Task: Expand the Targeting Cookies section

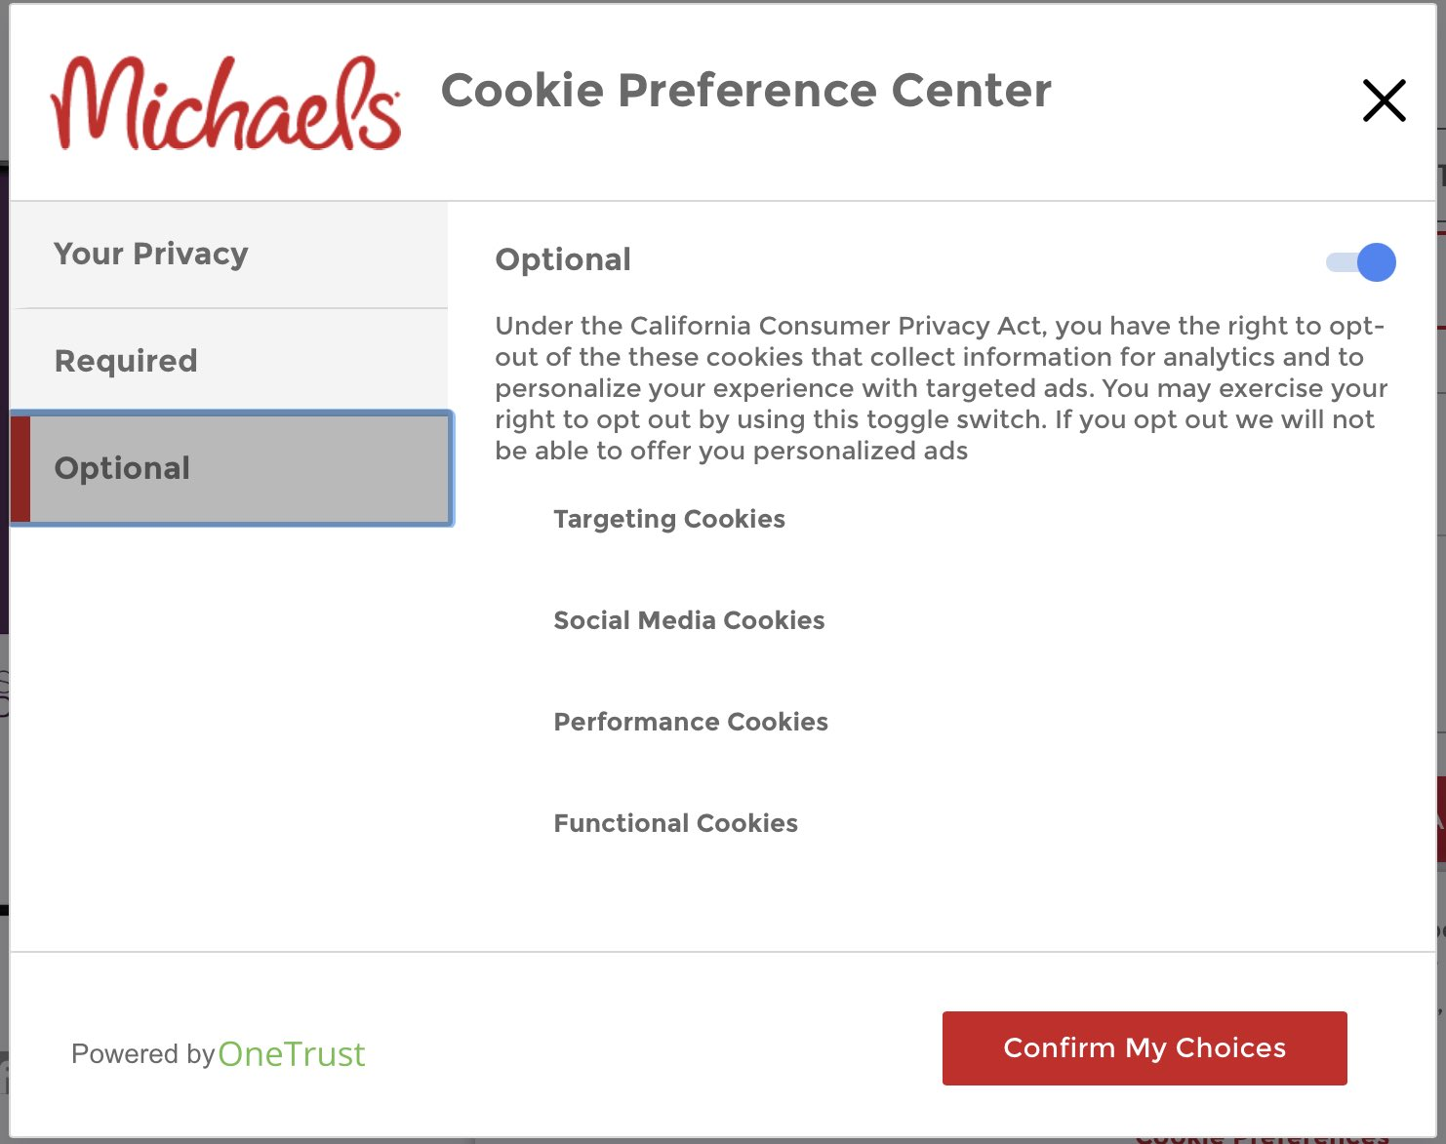Action: pyautogui.click(x=669, y=519)
